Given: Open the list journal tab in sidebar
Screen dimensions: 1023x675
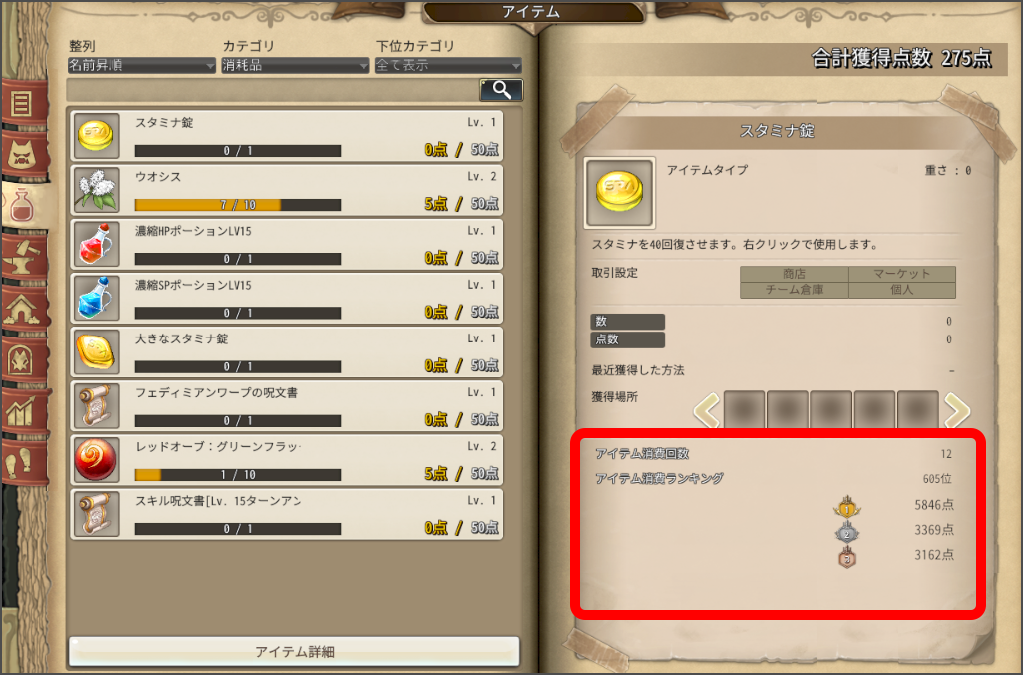Looking at the screenshot, I should [x=24, y=103].
